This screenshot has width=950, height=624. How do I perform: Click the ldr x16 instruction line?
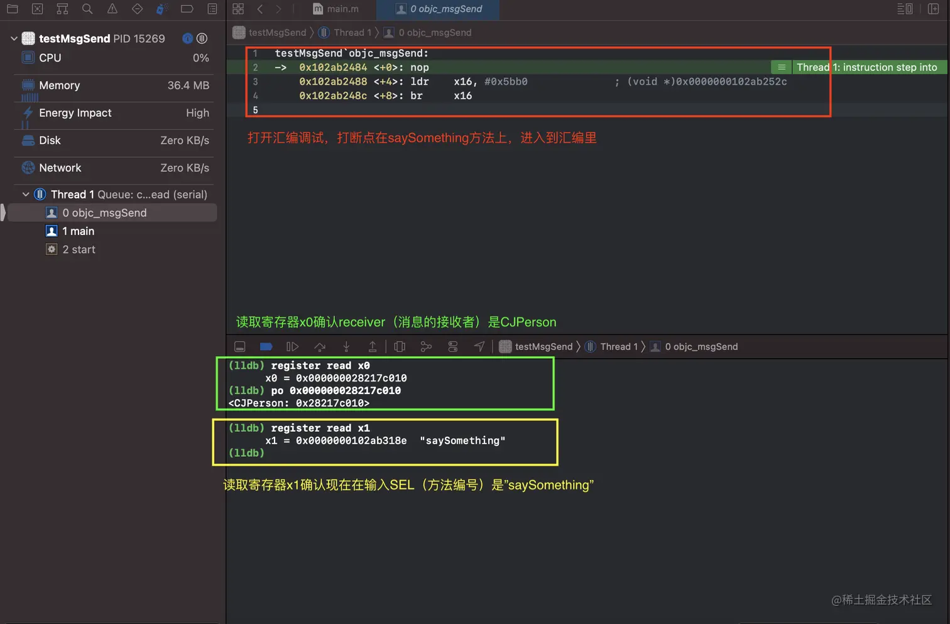(543, 82)
